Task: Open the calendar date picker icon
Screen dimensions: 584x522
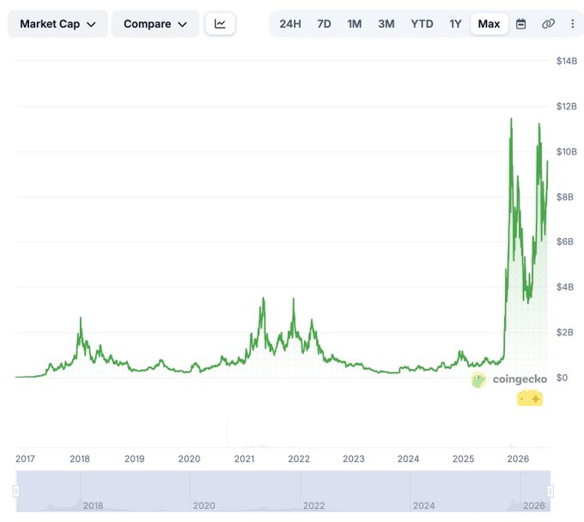Action: (520, 24)
